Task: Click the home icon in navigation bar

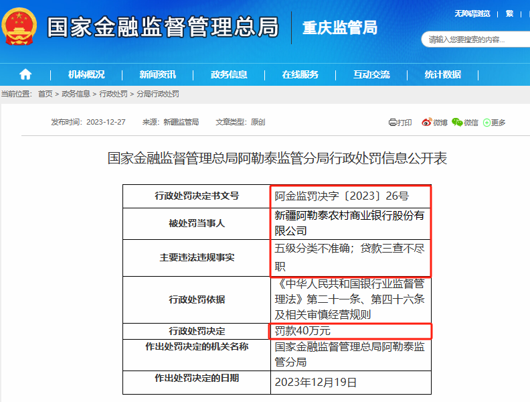Action: point(25,74)
